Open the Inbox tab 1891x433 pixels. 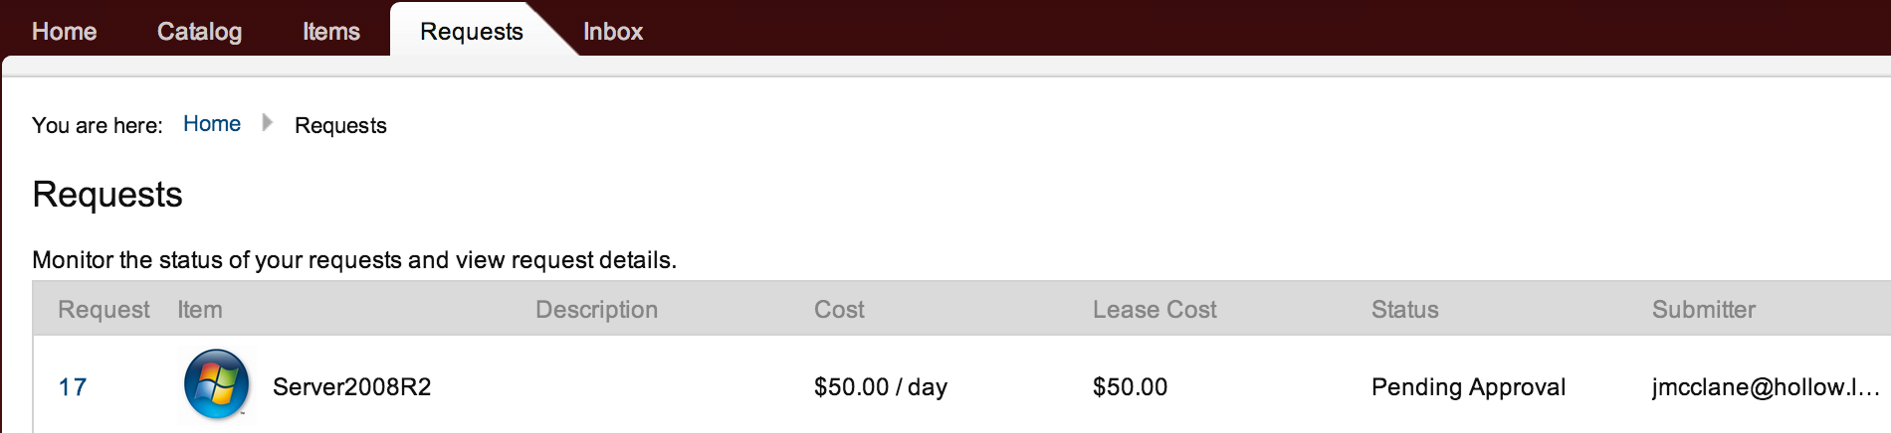click(613, 32)
